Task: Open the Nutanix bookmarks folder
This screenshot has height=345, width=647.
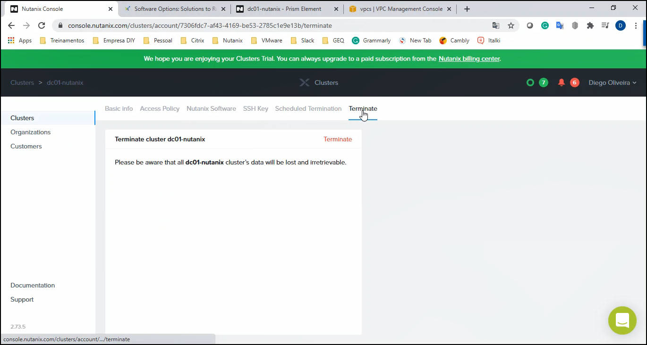Action: pyautogui.click(x=227, y=41)
